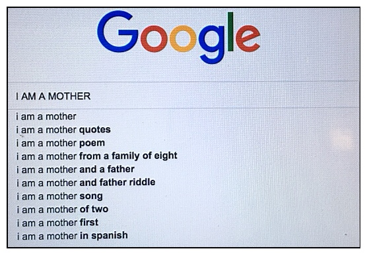Click the yellow 'o' in the Google logo

(183, 39)
